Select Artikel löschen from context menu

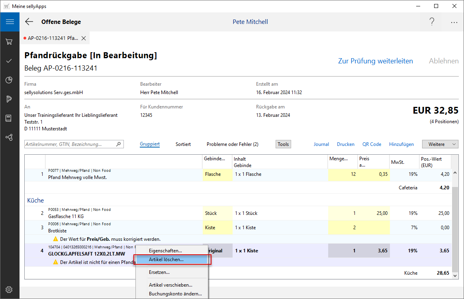(166, 260)
